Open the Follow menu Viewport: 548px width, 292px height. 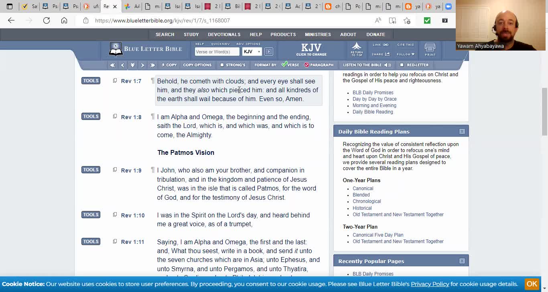point(406,54)
